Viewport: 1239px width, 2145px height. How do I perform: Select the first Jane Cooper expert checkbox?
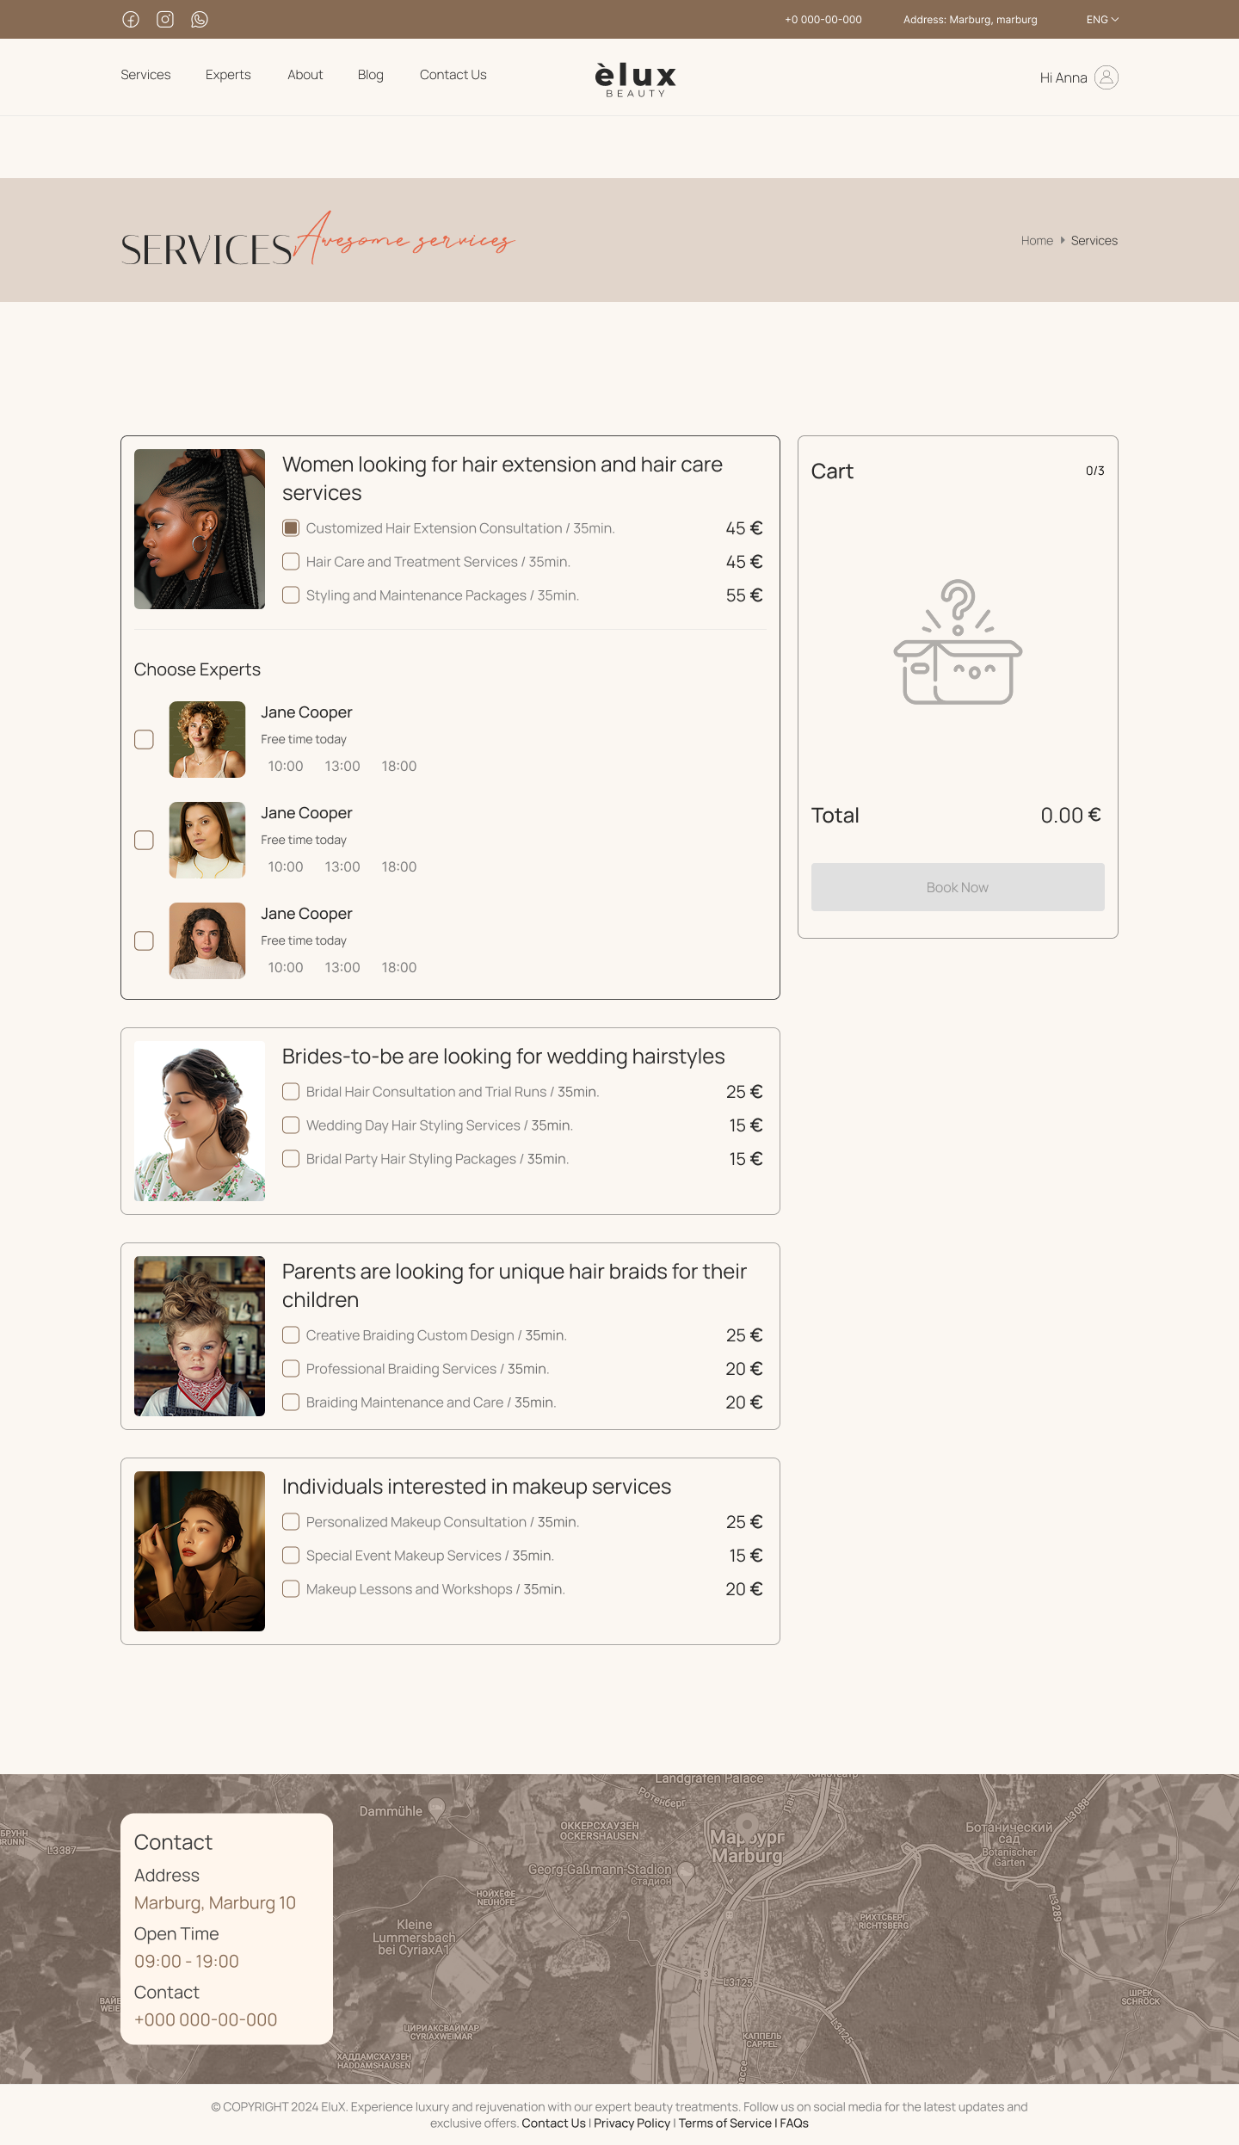[144, 739]
